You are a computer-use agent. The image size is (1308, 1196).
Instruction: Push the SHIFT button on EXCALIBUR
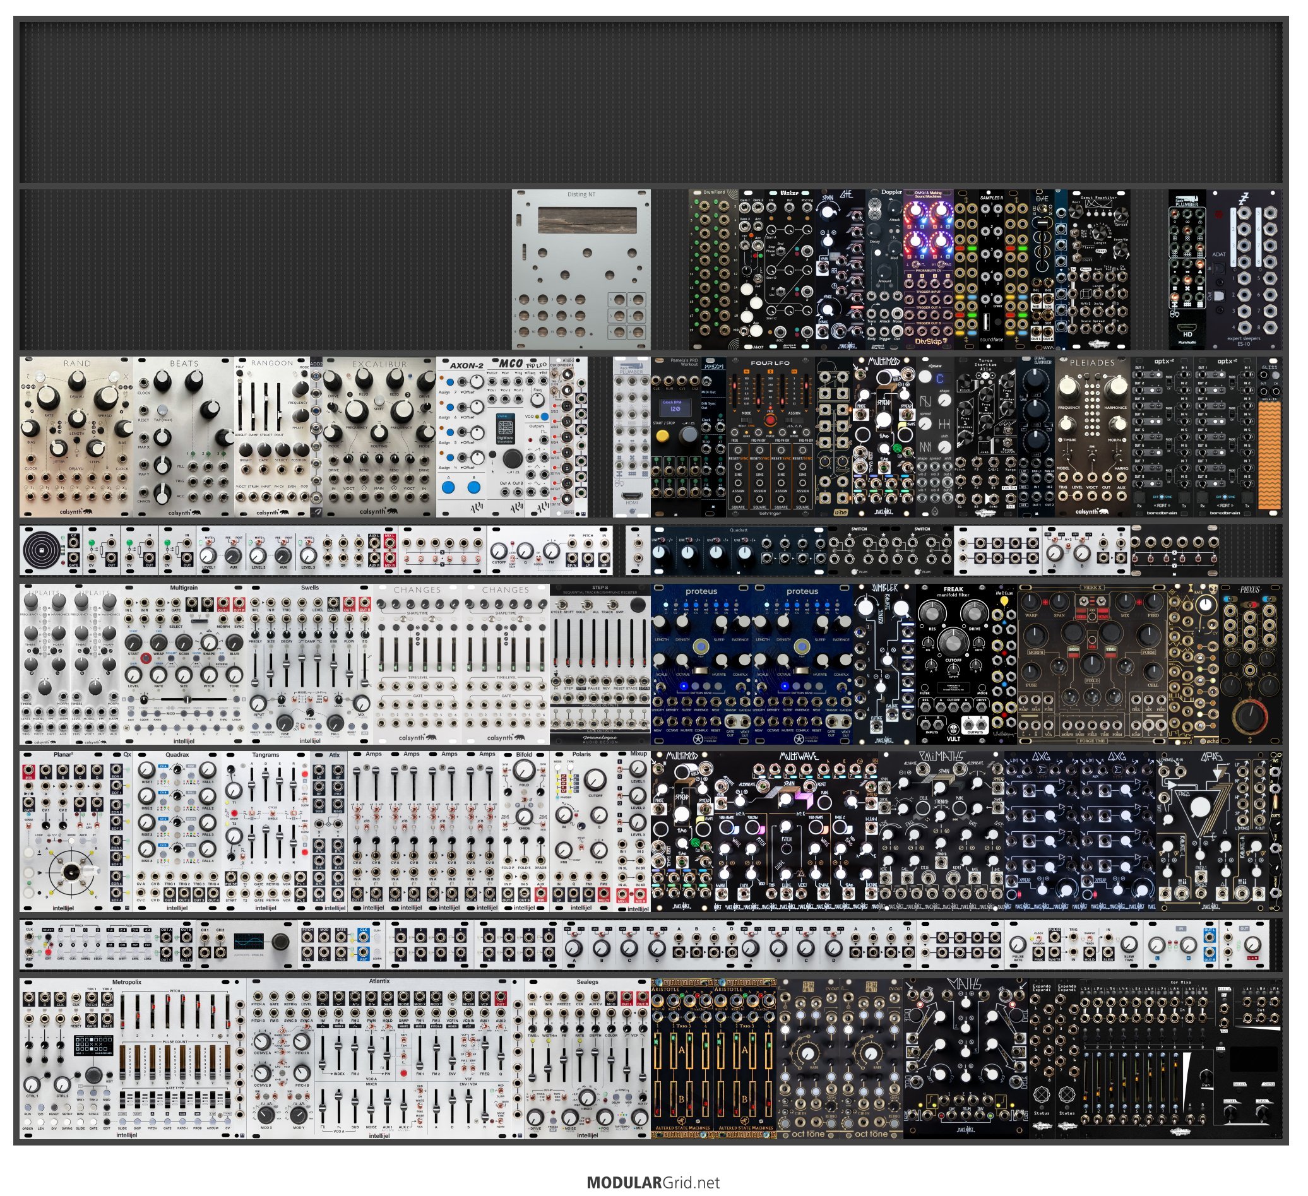(379, 400)
